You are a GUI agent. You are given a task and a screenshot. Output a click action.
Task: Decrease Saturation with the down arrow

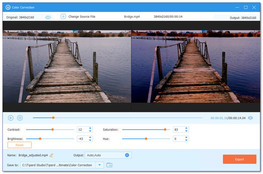(186, 131)
